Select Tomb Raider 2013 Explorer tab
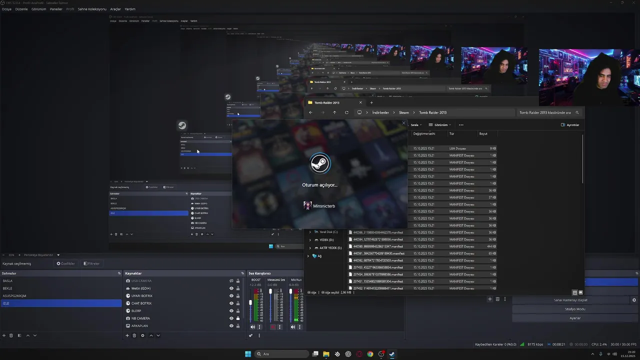The width and height of the screenshot is (640, 360). [x=335, y=102]
